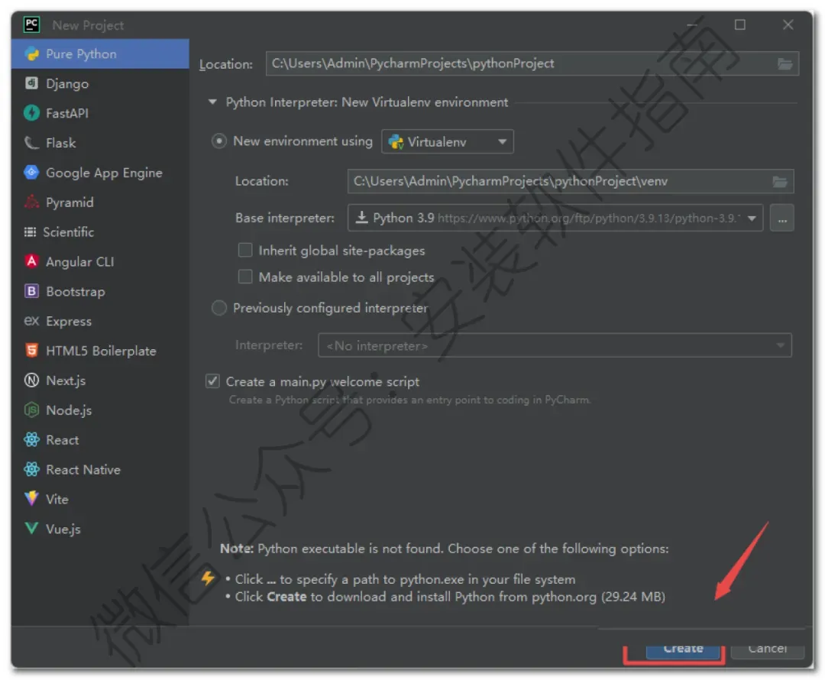825x680 pixels.
Task: Choose Bootstrap project type
Action: (100, 291)
